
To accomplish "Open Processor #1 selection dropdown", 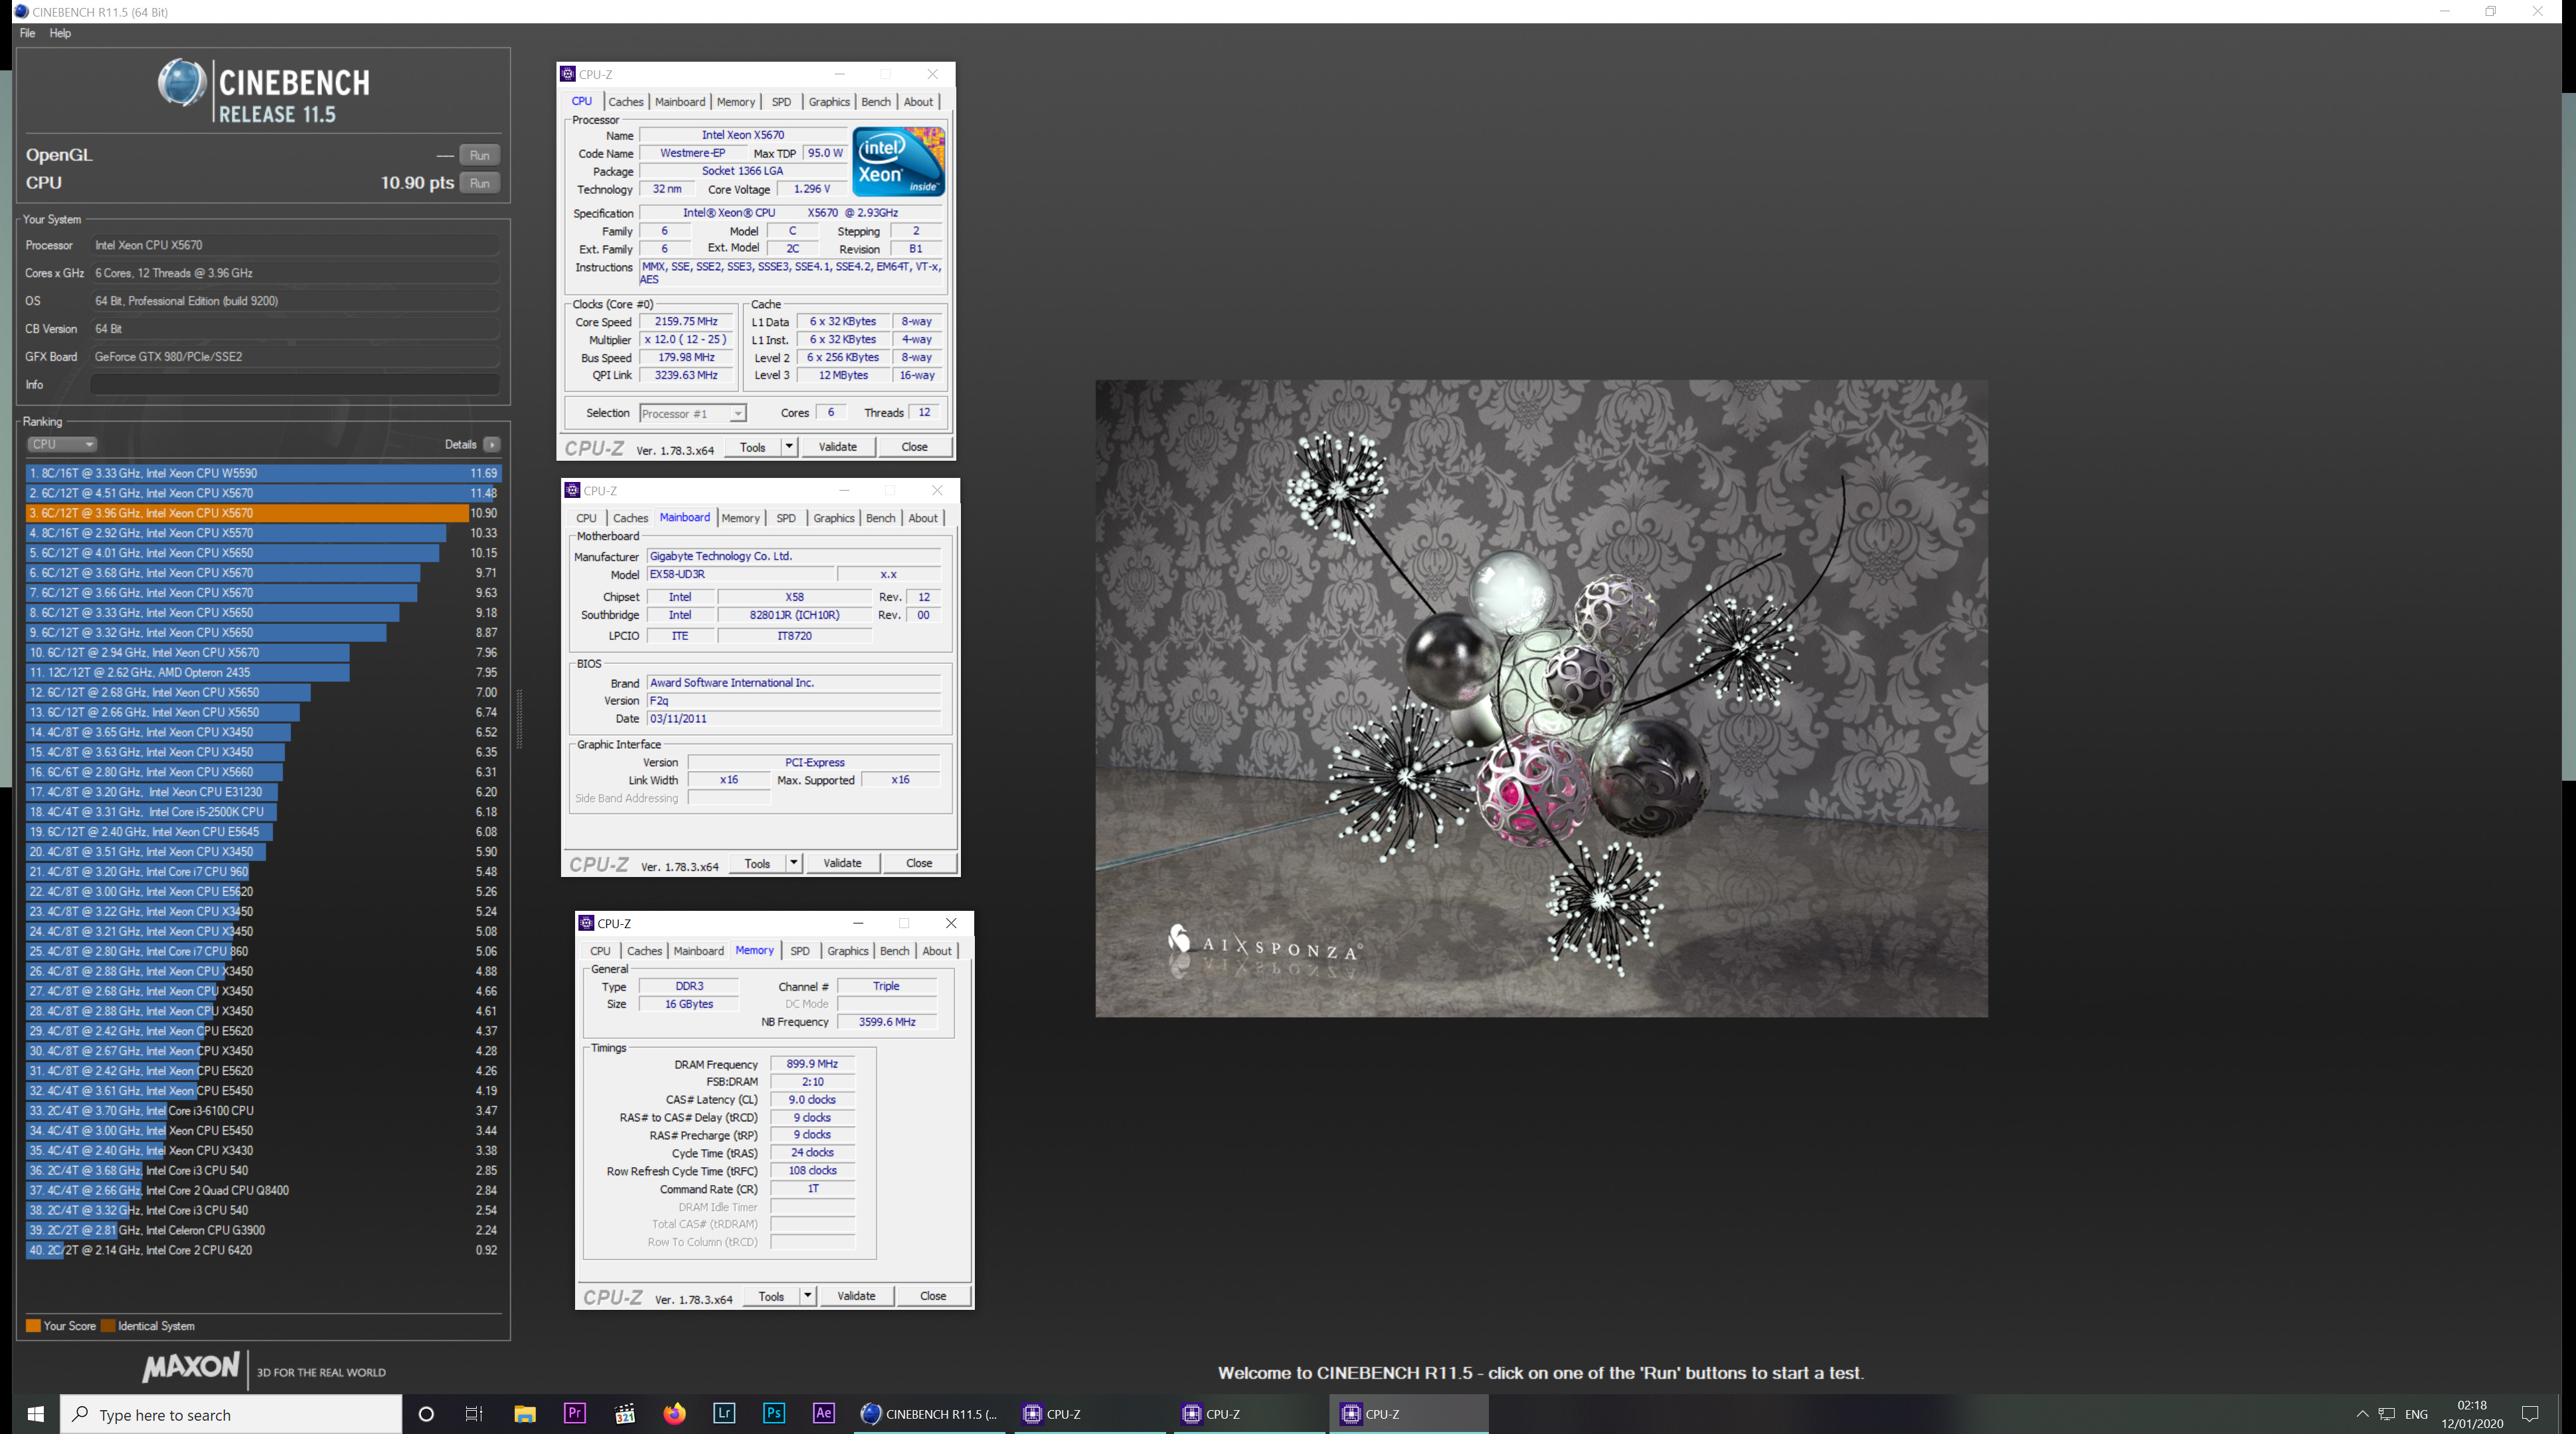I will pyautogui.click(x=692, y=413).
